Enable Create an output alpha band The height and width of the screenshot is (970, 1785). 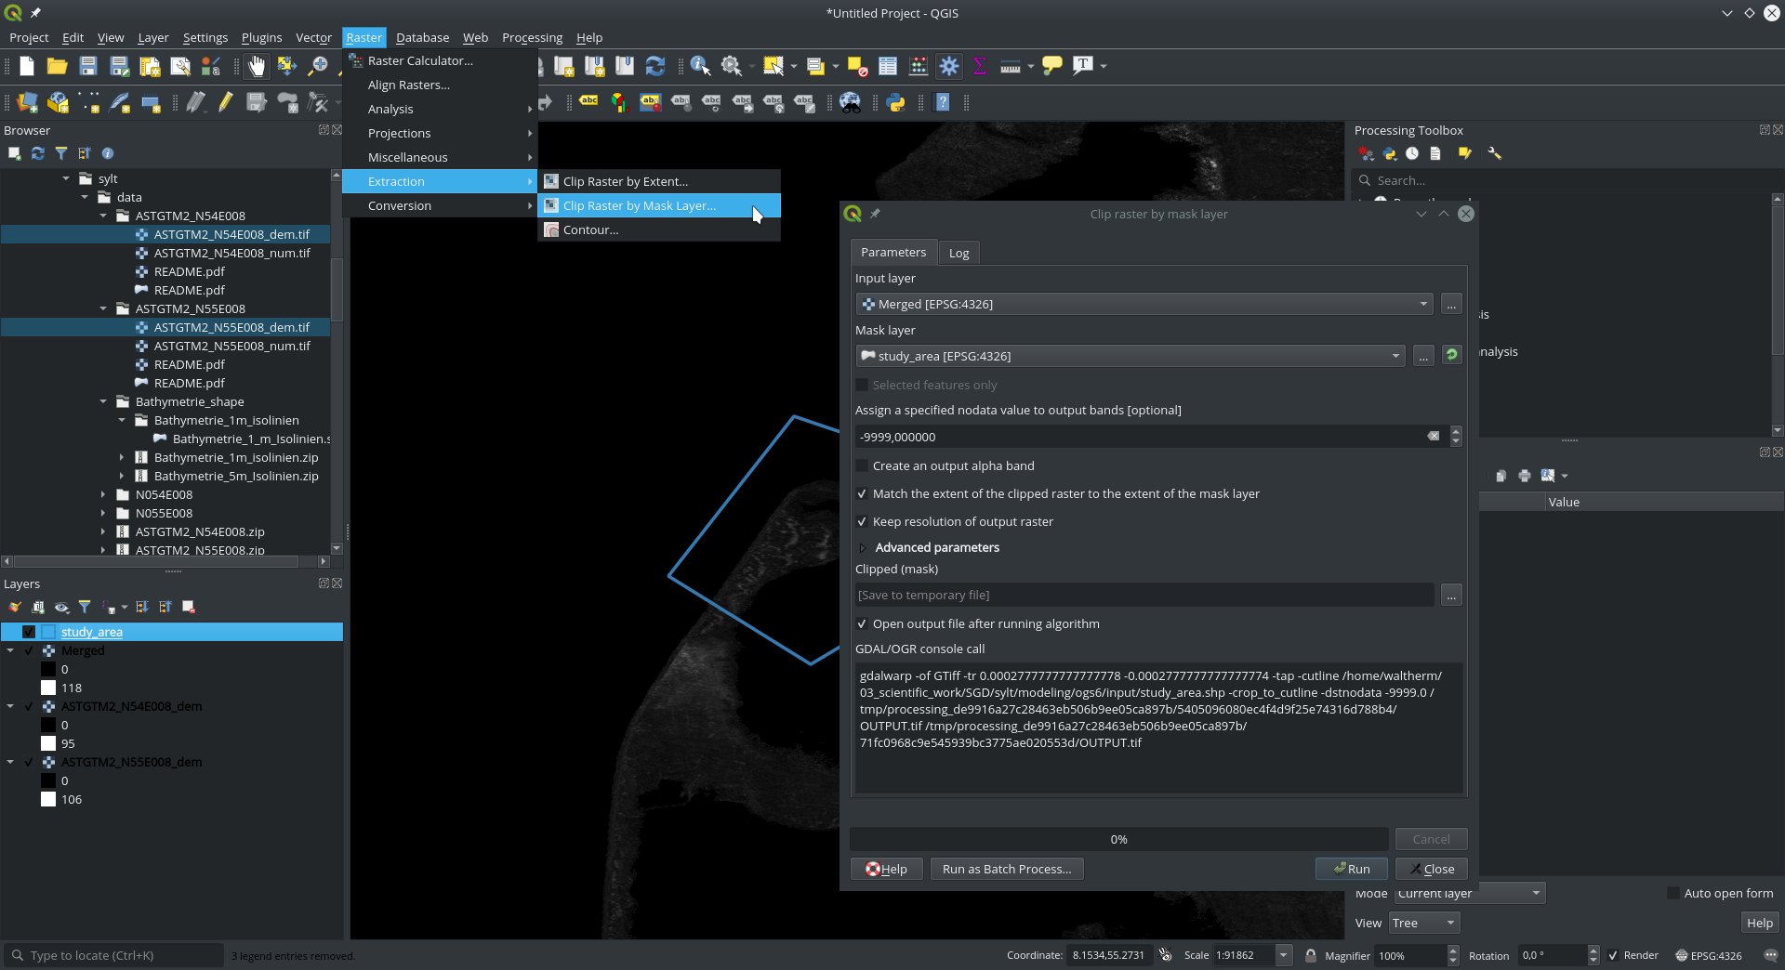(862, 466)
